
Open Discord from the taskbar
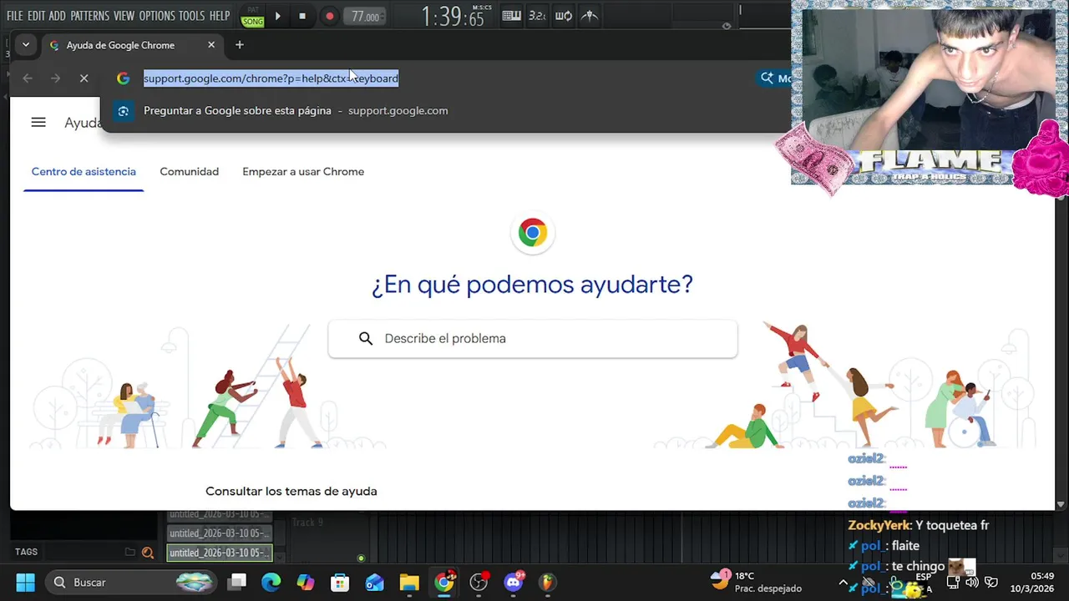tap(514, 583)
